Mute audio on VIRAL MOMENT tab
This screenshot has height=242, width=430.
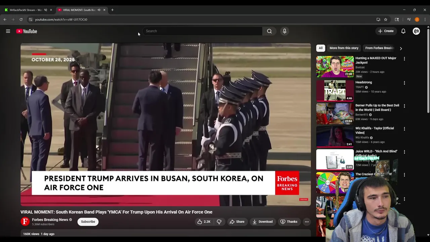[x=99, y=10]
